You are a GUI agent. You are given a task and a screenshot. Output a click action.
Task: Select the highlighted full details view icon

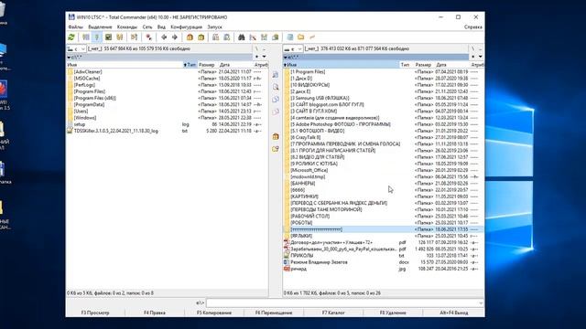pyautogui.click(x=97, y=37)
